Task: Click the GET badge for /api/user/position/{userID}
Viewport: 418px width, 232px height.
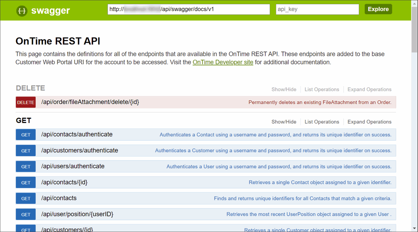Action: click(26, 215)
